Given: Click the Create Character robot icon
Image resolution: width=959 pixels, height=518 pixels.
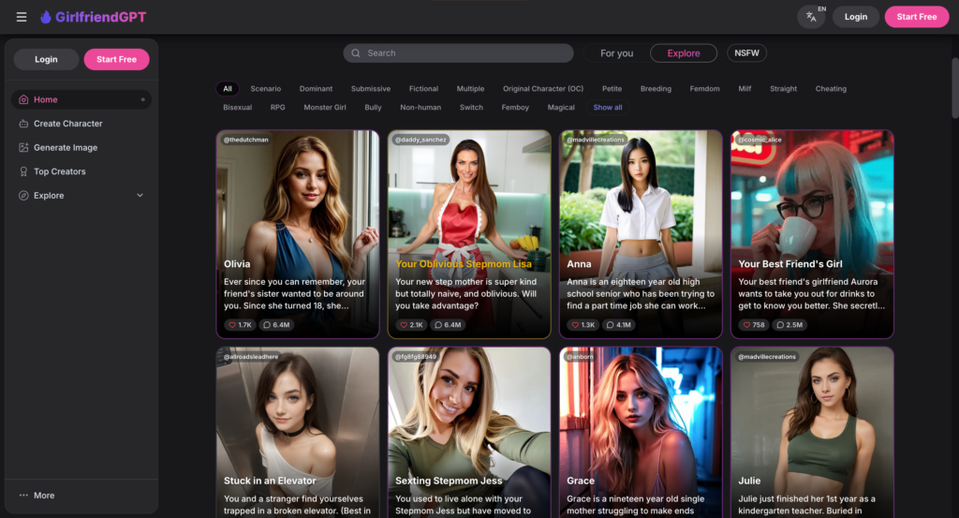Looking at the screenshot, I should 23,124.
